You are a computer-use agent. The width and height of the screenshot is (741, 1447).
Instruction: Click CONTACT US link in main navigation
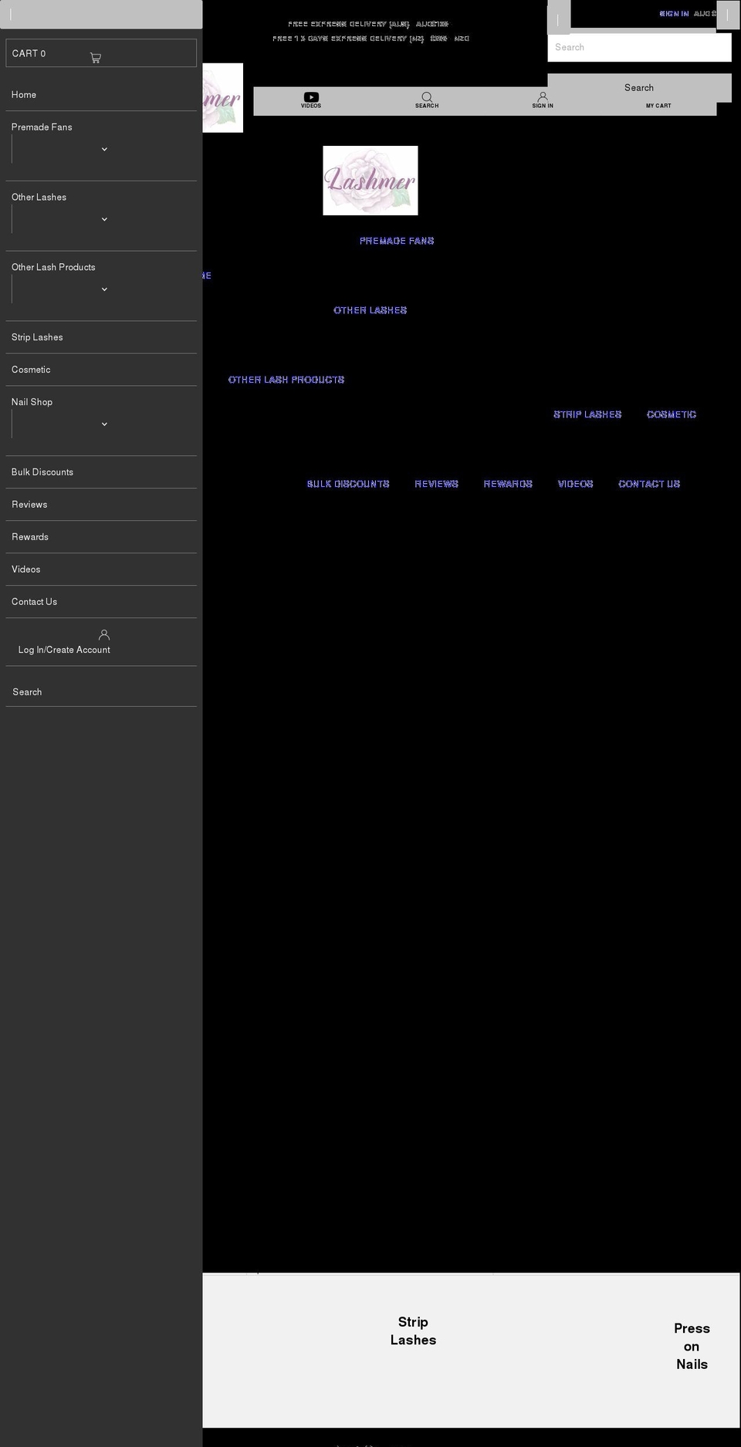(649, 484)
